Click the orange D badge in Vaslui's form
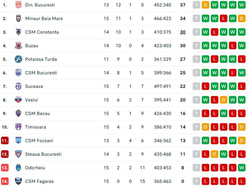The height and width of the screenshot is (186, 249). [x=224, y=100]
